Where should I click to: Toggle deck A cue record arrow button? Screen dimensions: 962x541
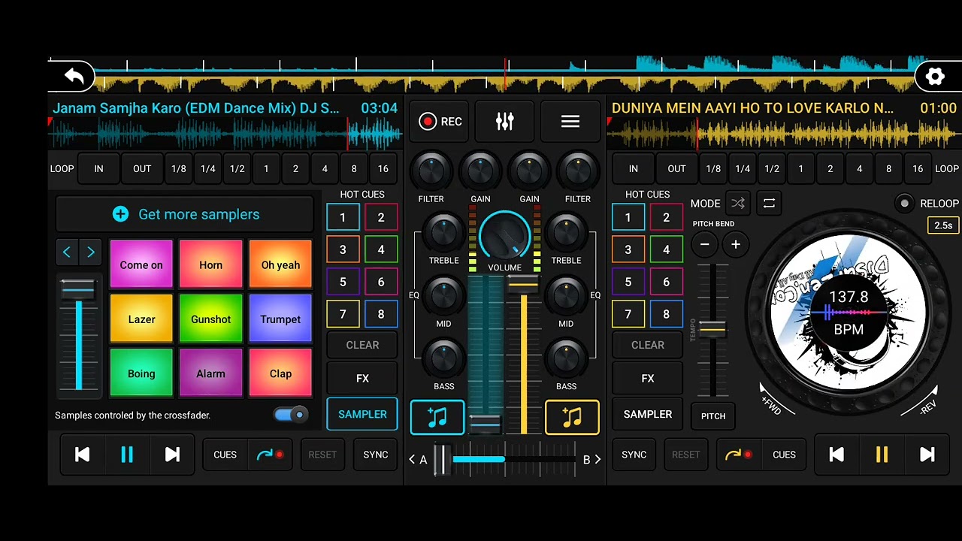(270, 455)
